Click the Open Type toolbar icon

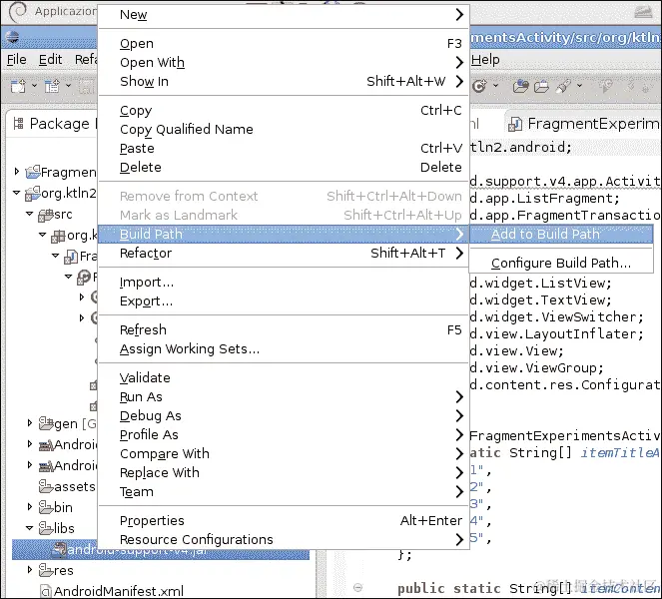(520, 86)
